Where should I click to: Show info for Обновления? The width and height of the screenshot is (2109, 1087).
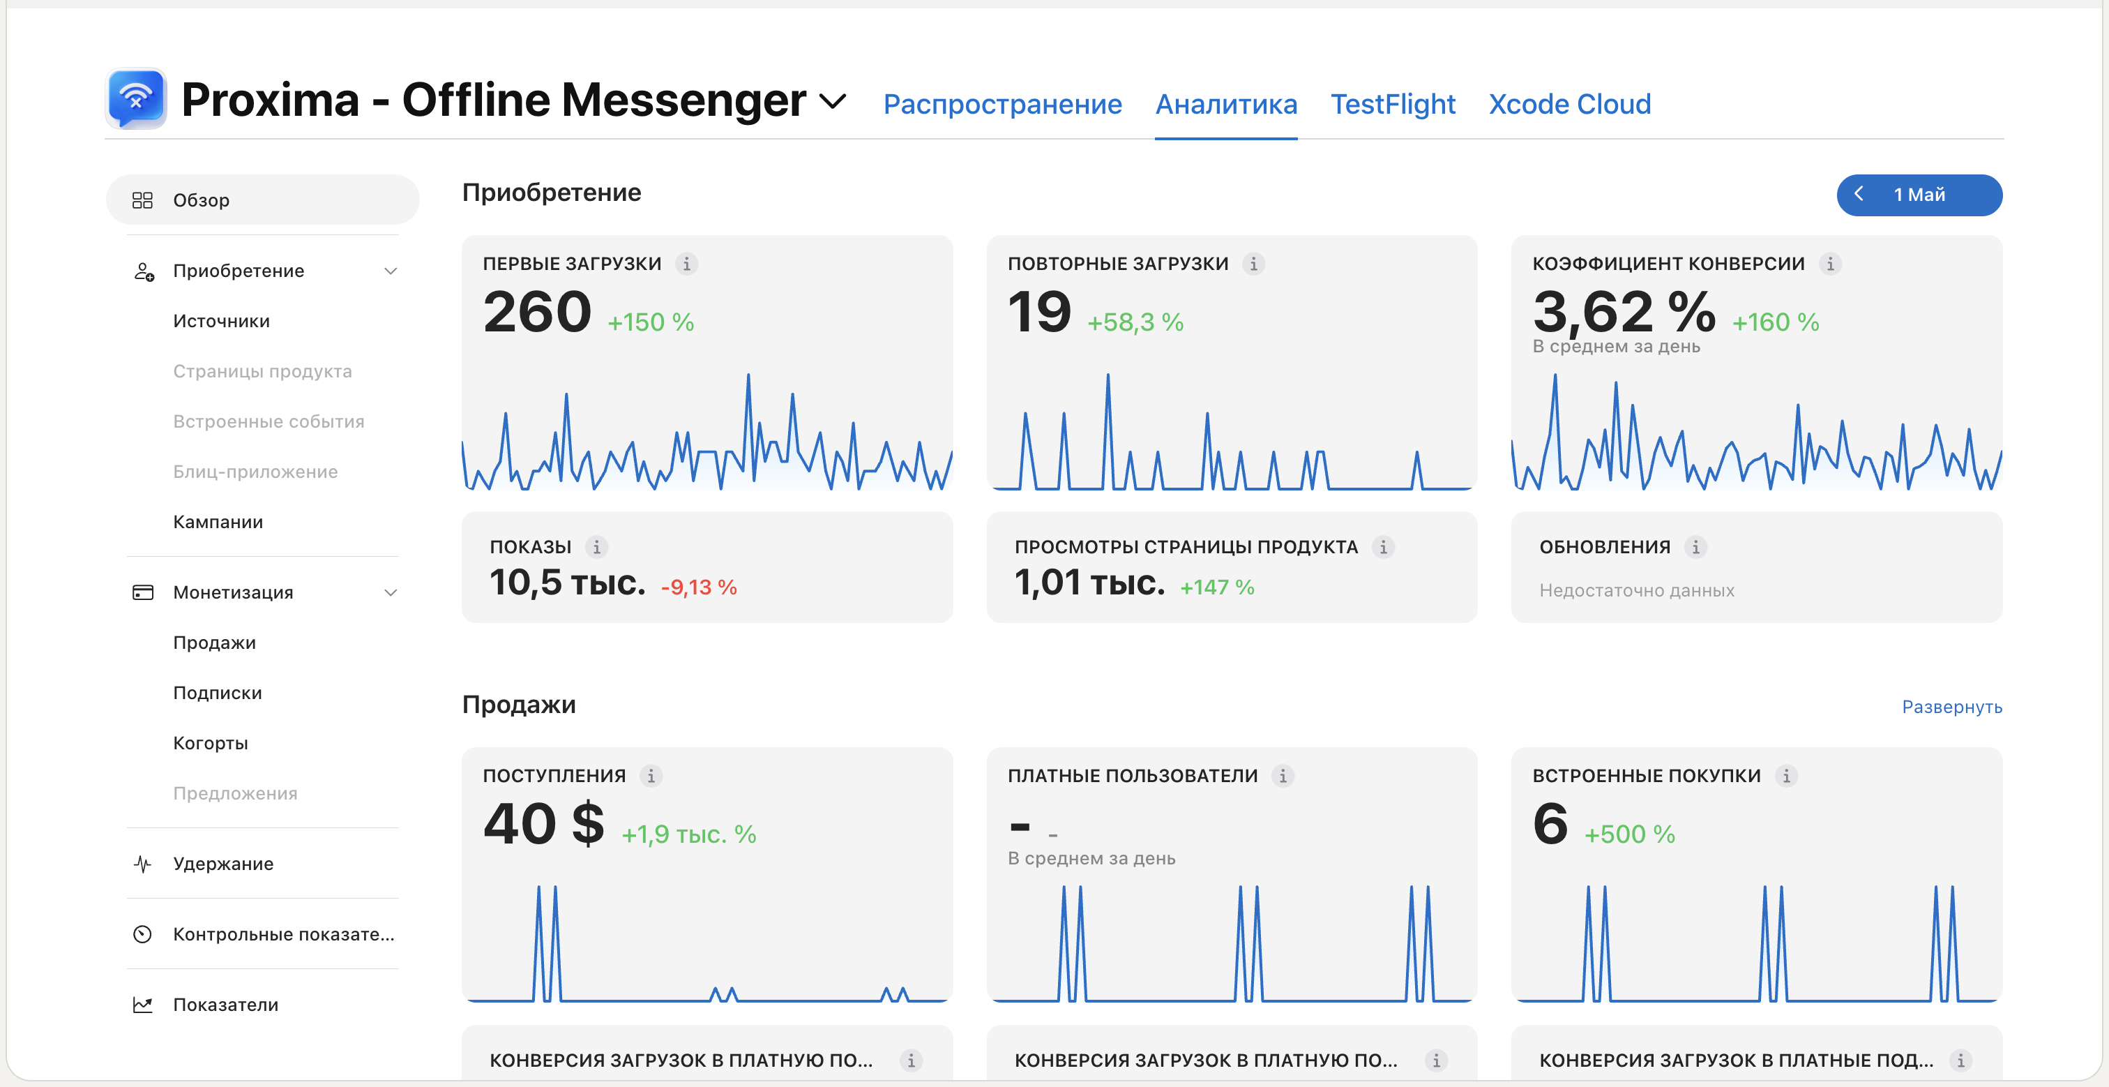pyautogui.click(x=1695, y=546)
